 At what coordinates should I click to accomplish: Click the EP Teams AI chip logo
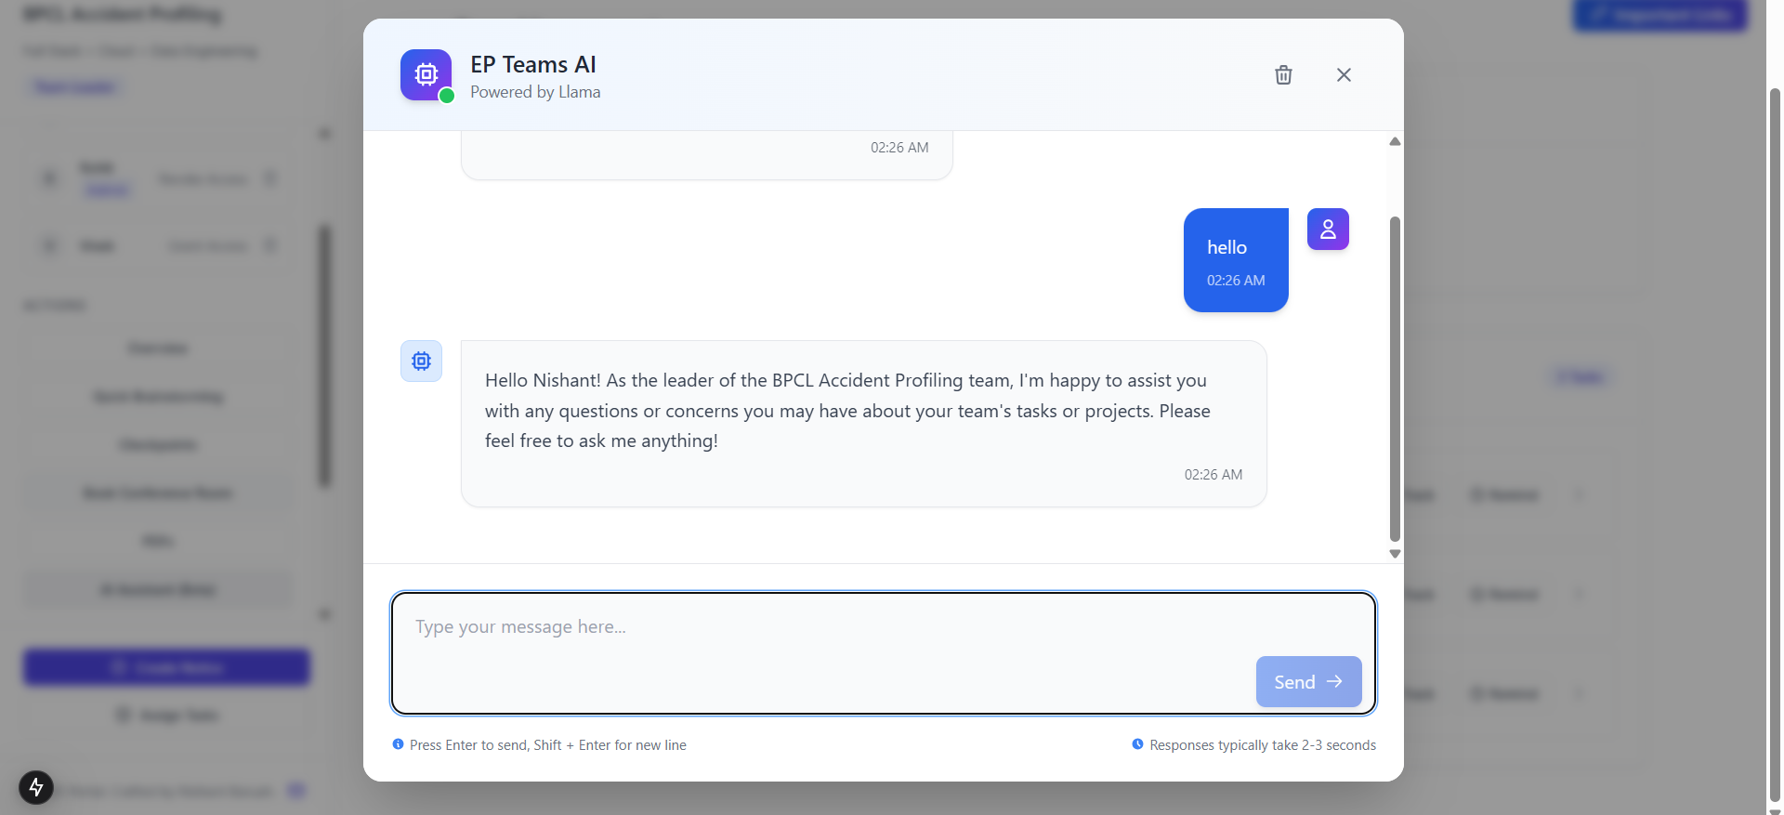[x=426, y=74]
